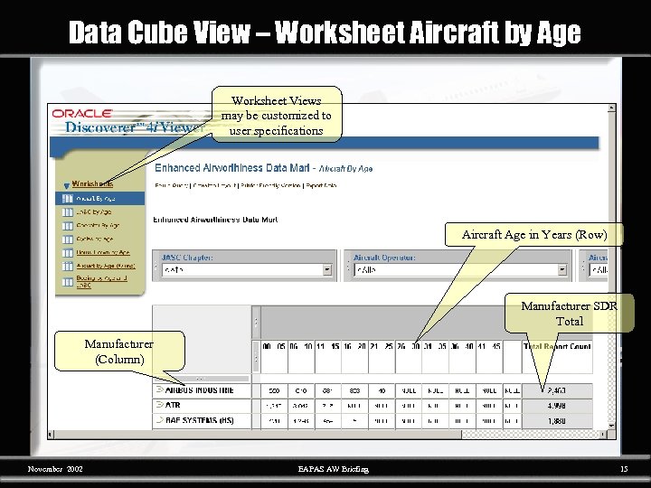Collapse the Worksheets list triangle

tap(66, 186)
